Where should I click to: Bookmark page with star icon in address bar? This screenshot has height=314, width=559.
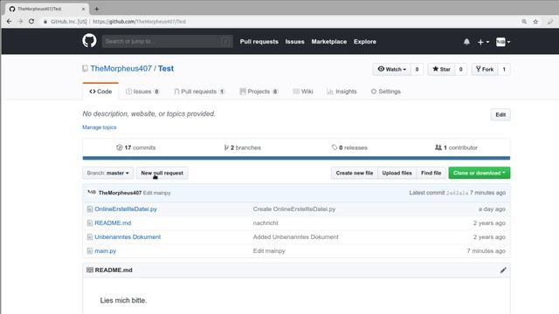[535, 22]
